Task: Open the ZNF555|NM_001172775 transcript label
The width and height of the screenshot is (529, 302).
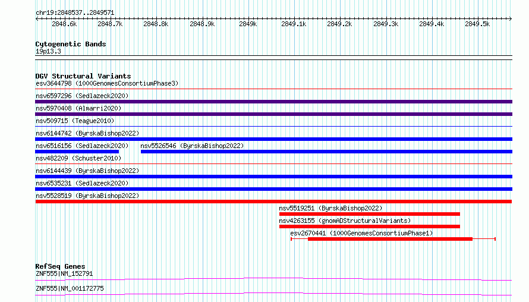Action: (70, 288)
